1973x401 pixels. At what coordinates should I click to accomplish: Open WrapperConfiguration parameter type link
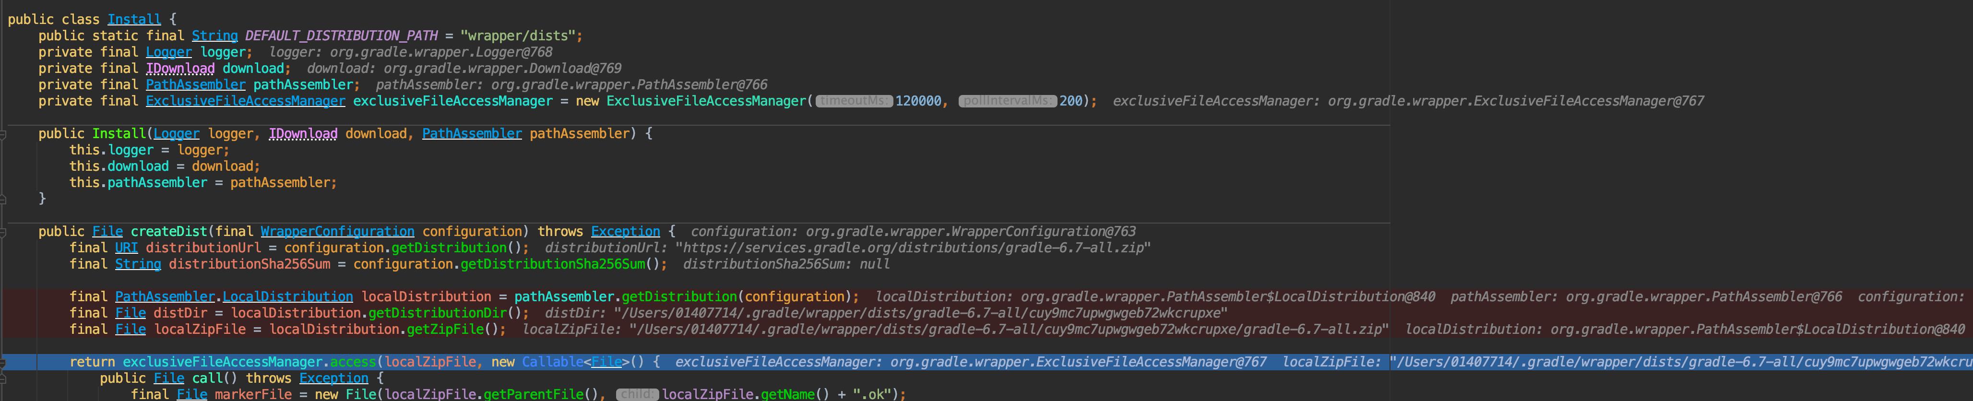(x=337, y=231)
